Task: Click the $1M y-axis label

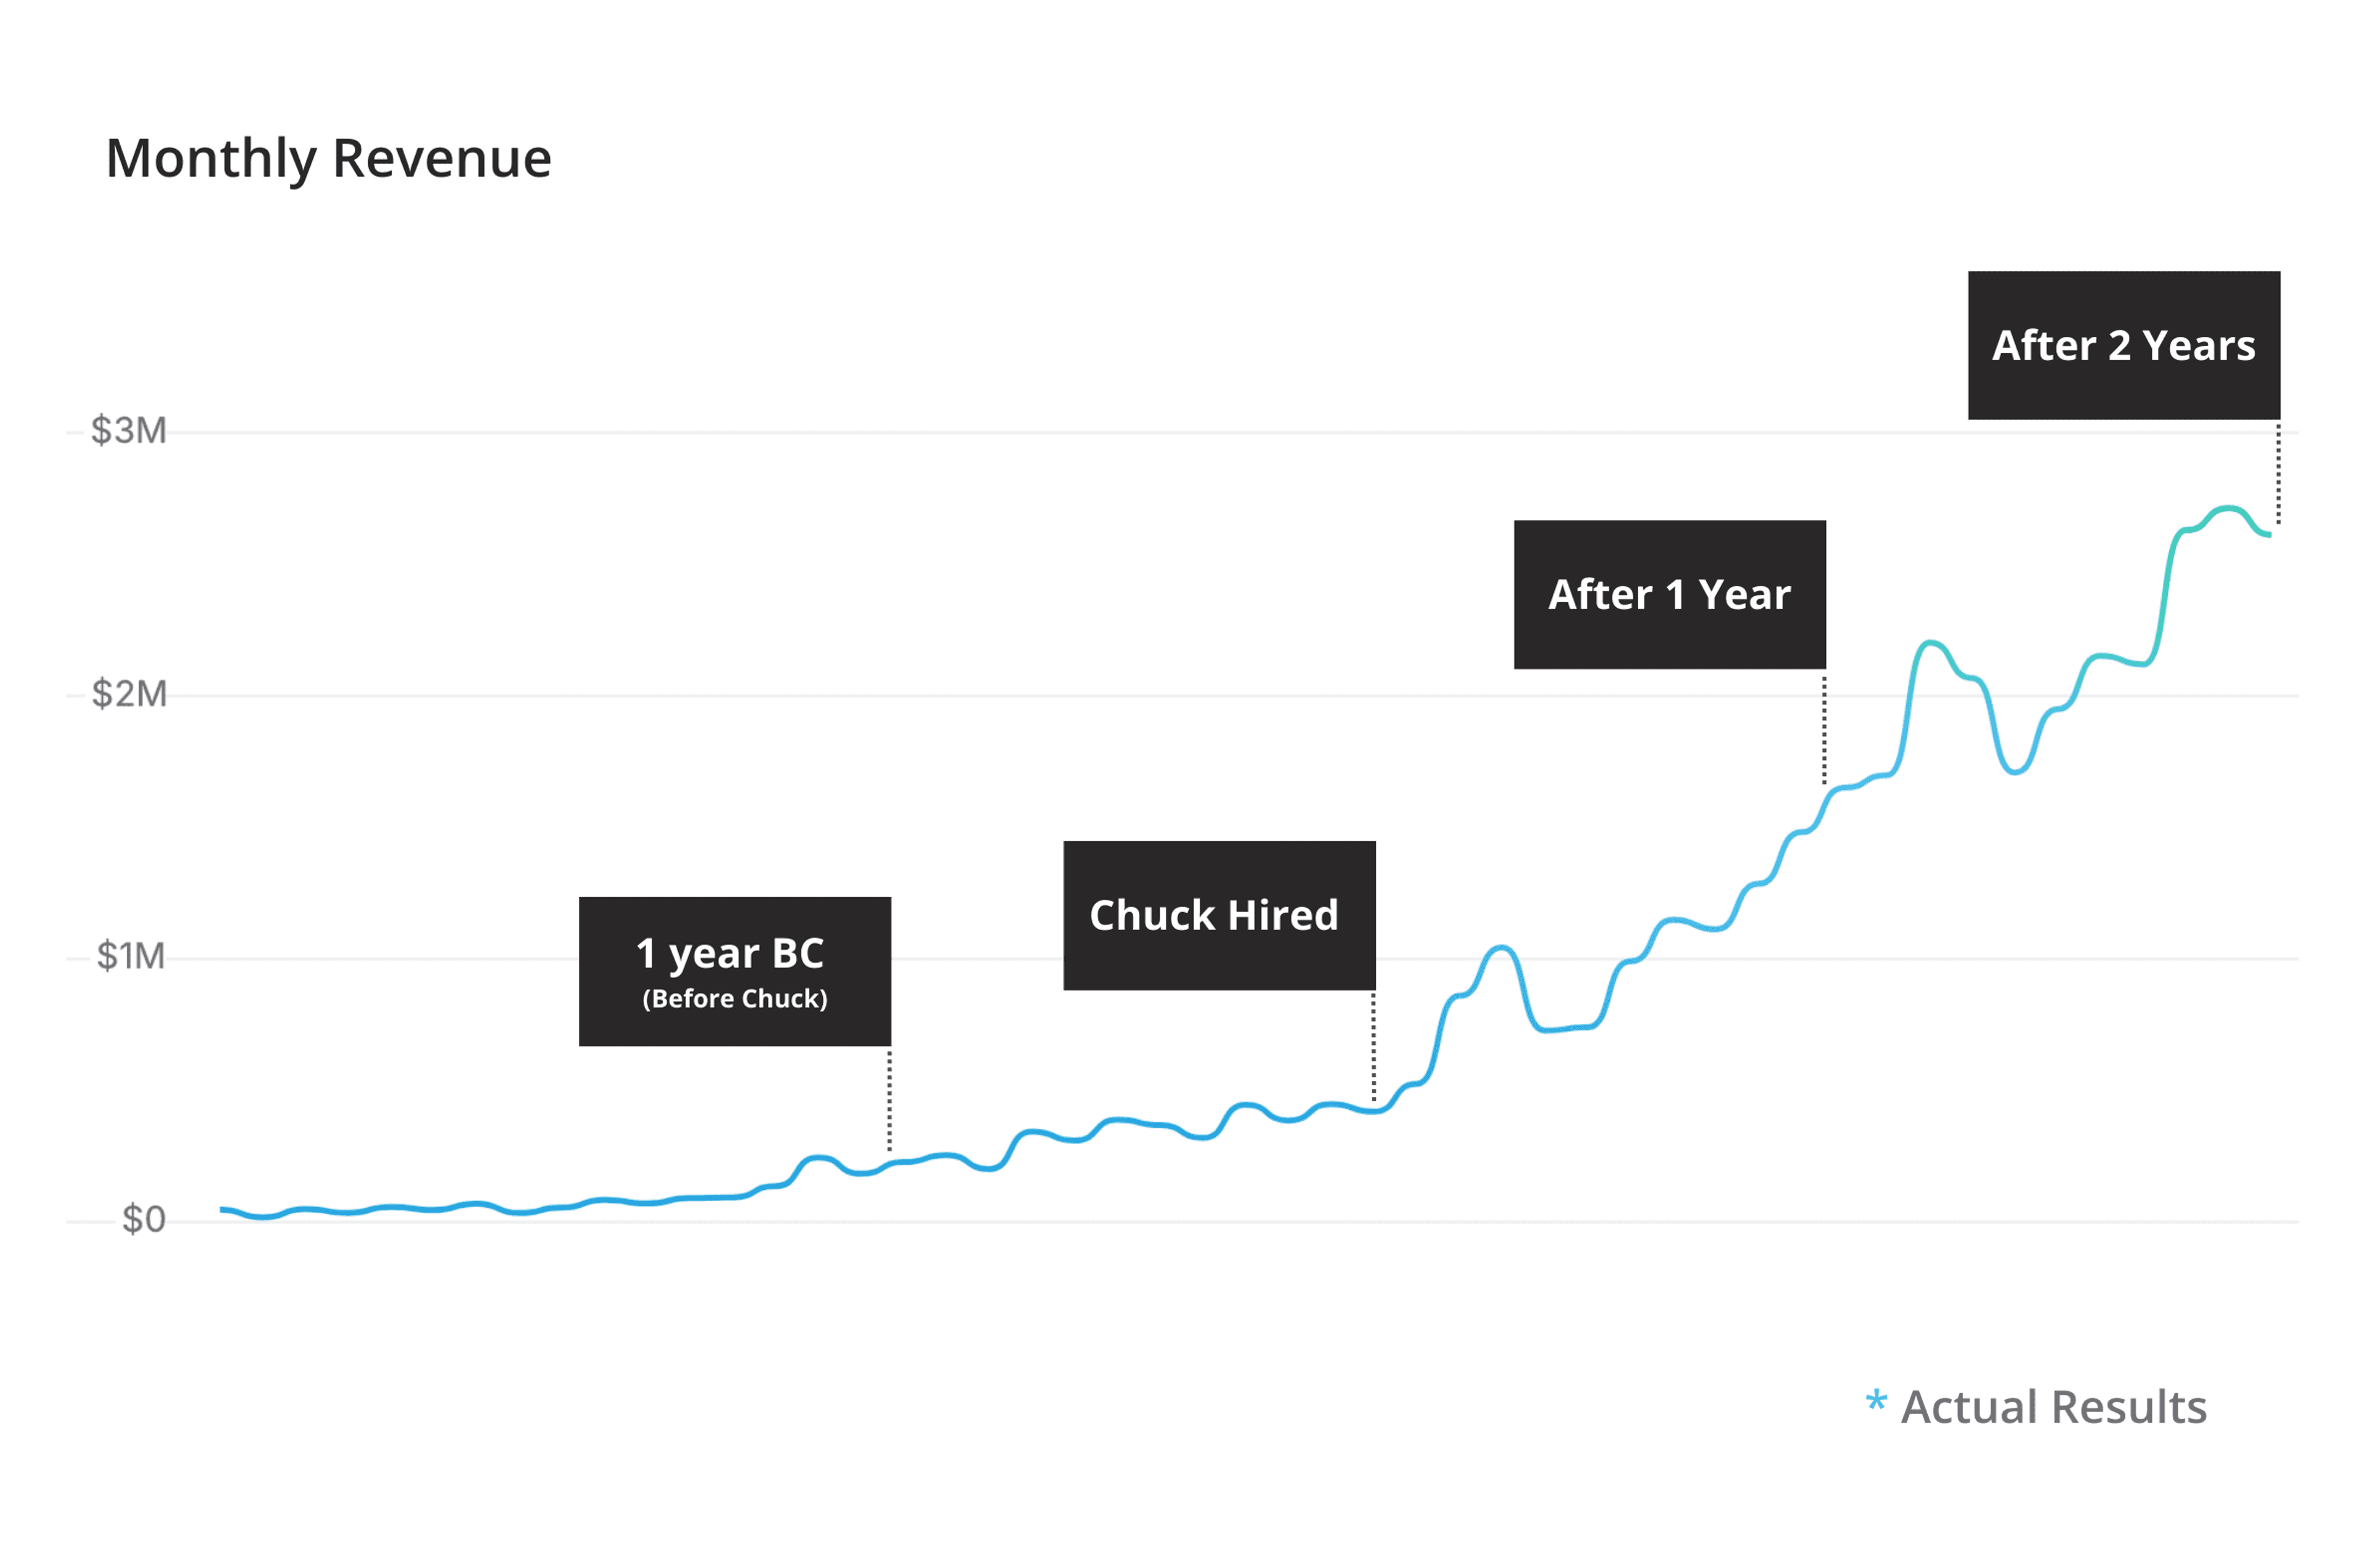Action: coord(130,957)
